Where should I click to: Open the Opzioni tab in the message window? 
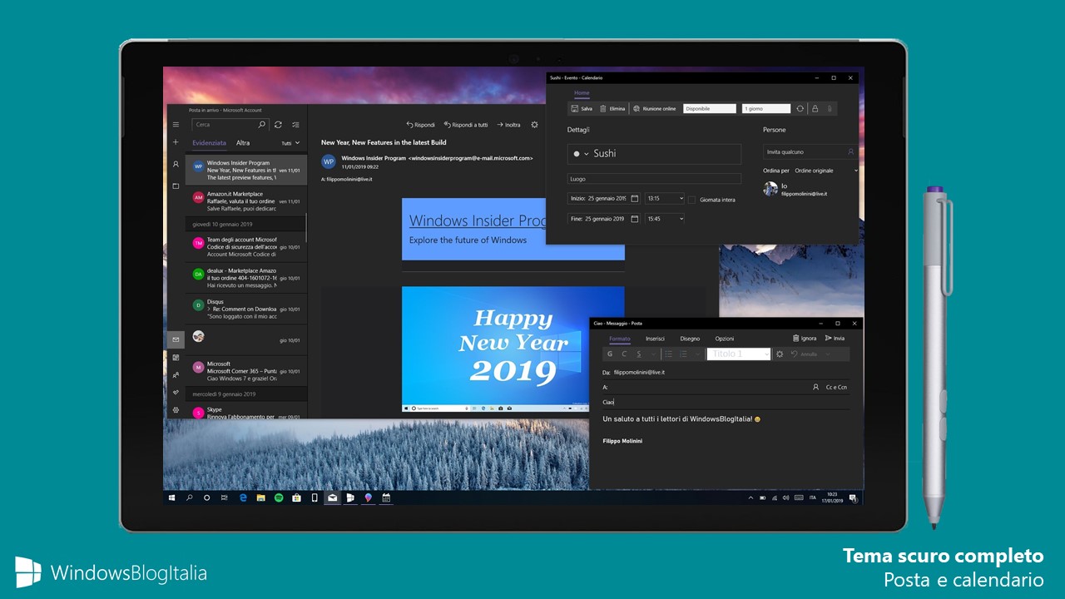(724, 339)
